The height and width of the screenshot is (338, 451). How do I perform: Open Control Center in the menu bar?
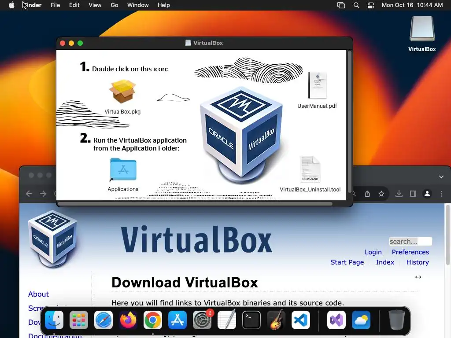tap(371, 5)
